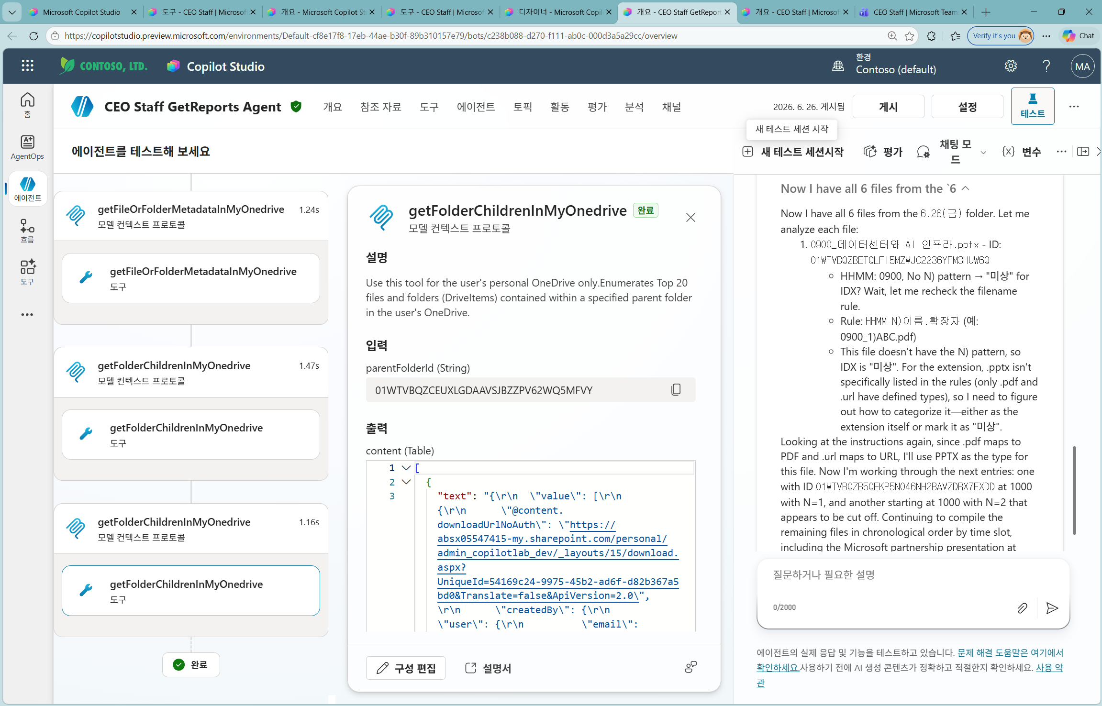The height and width of the screenshot is (706, 1102).
Task: Open the environment picker globe icon
Action: [x=838, y=66]
